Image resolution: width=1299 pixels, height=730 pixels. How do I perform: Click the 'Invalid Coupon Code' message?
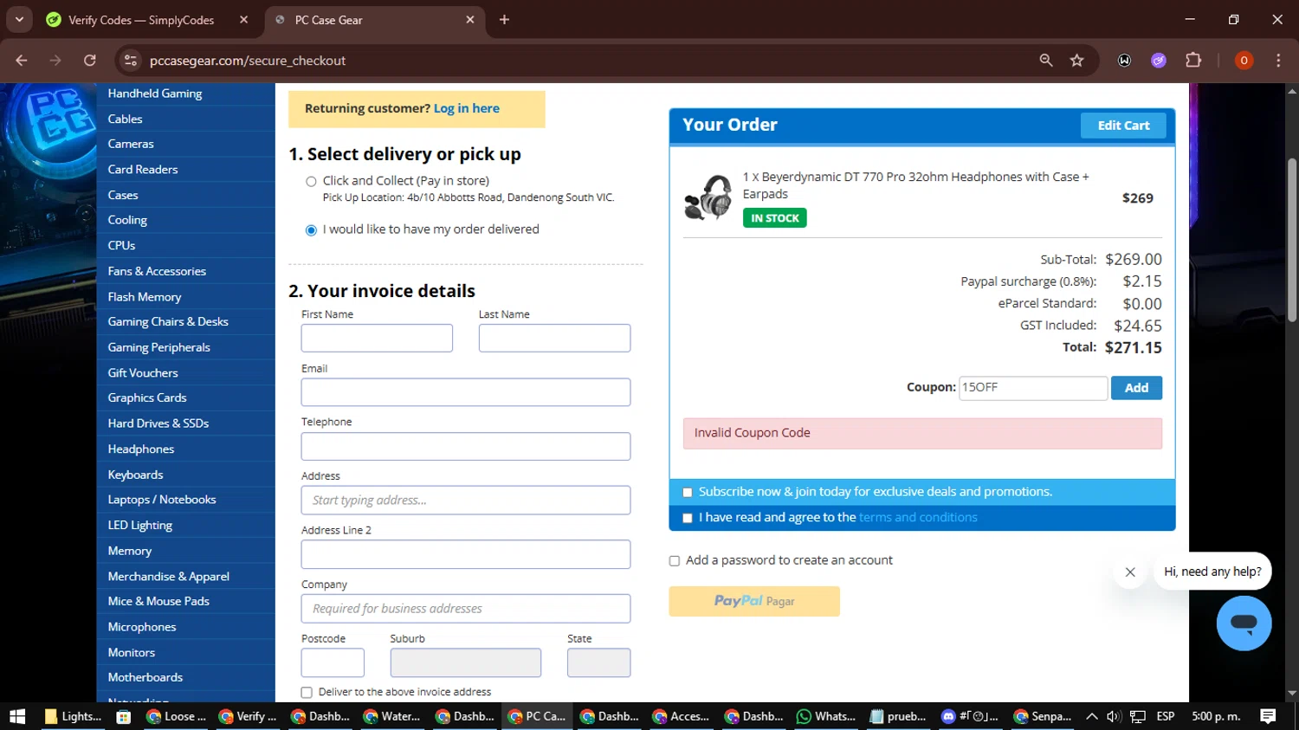[x=922, y=433]
